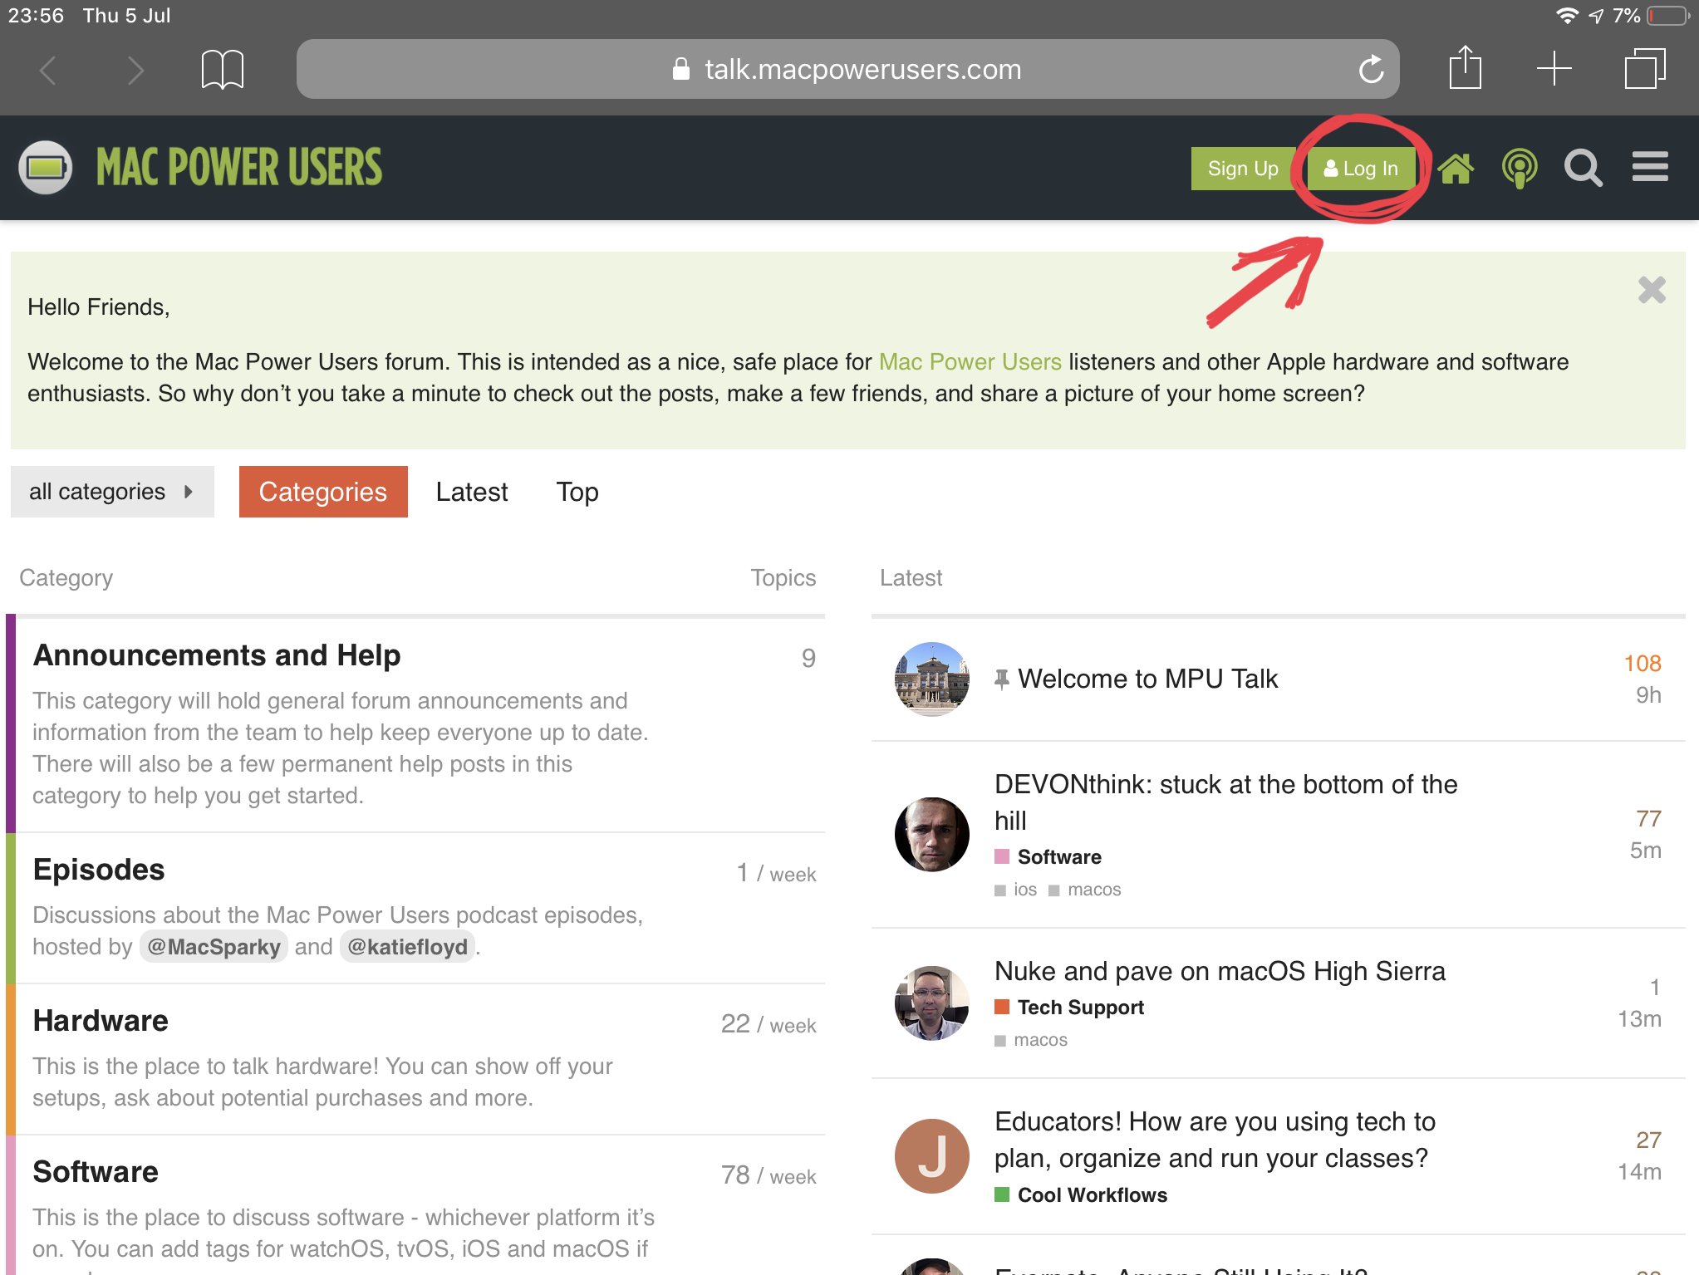Open the Welcome to MPU Talk topic
Image resolution: width=1699 pixels, height=1275 pixels.
click(1148, 679)
